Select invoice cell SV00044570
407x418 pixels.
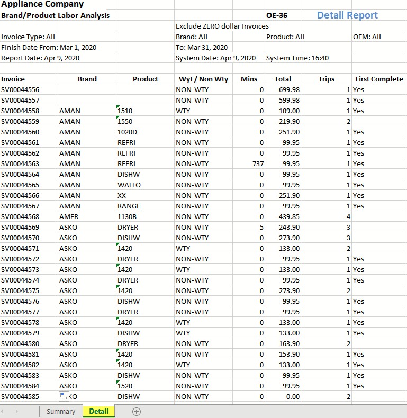(29, 238)
